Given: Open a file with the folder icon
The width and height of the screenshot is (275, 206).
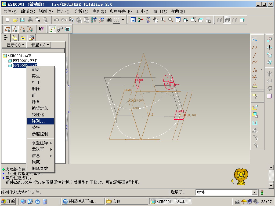Looking at the screenshot, I should point(15,20).
